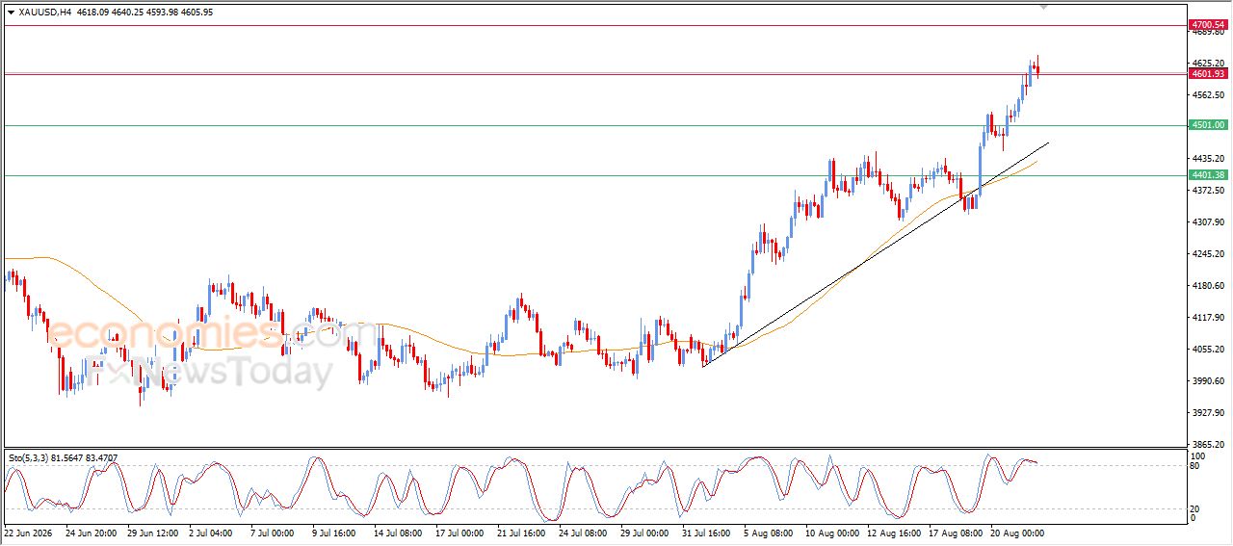
Task: Click the stochastic 20 level label
Action: (x=1195, y=508)
